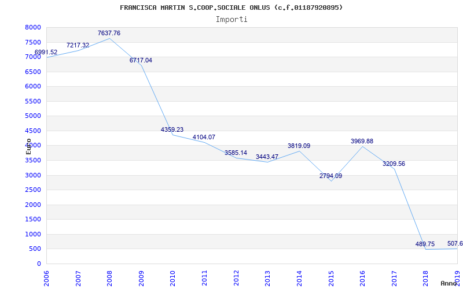Screen dimensions: 463x289
Task: Select the 6717.04 data label
Action: (141, 60)
